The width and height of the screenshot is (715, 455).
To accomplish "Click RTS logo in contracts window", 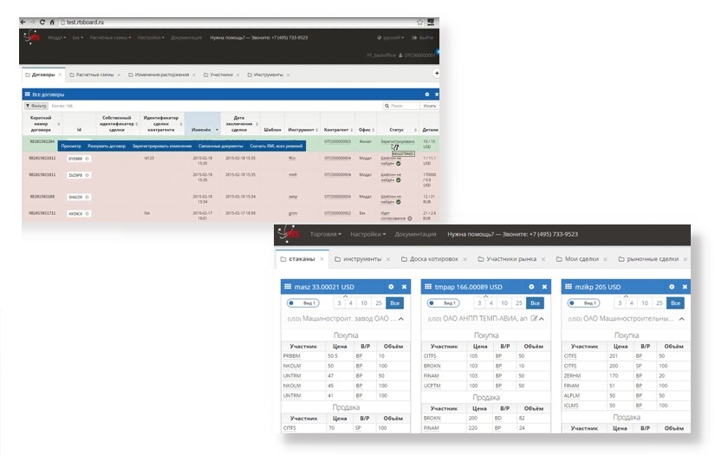I will coord(32,37).
